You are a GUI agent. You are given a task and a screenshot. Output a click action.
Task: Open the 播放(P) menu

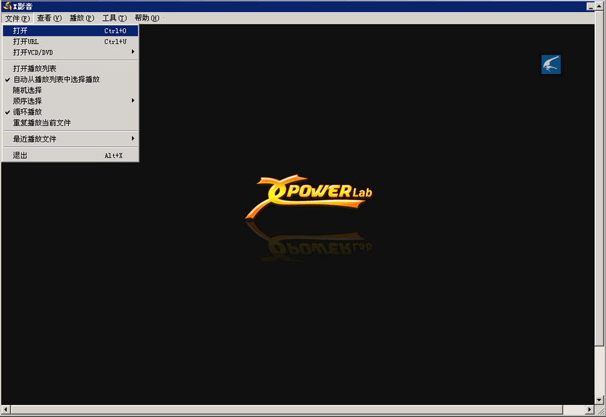[x=81, y=18]
